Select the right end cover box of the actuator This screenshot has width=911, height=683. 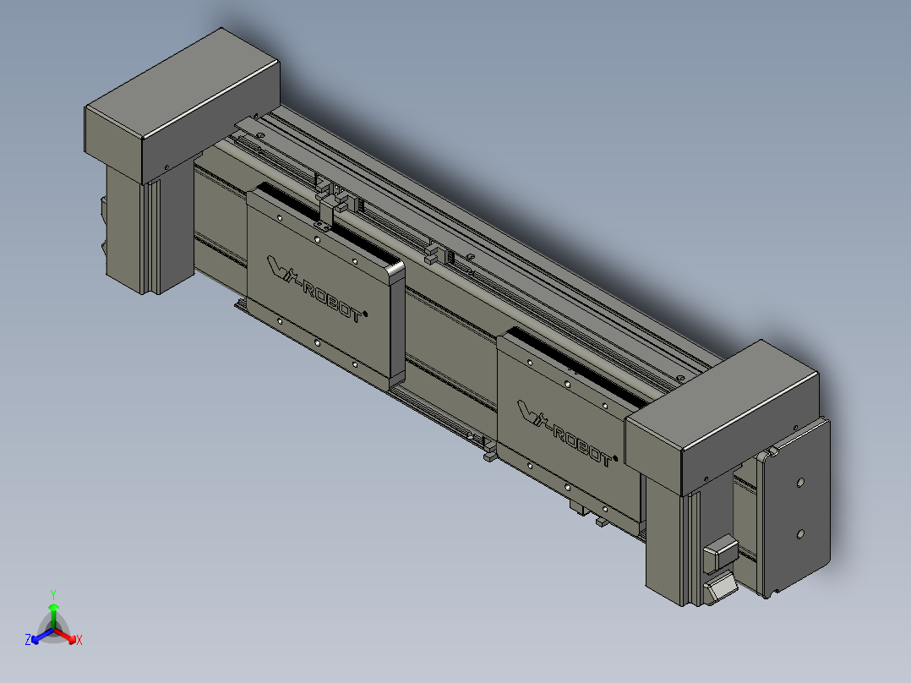723,416
